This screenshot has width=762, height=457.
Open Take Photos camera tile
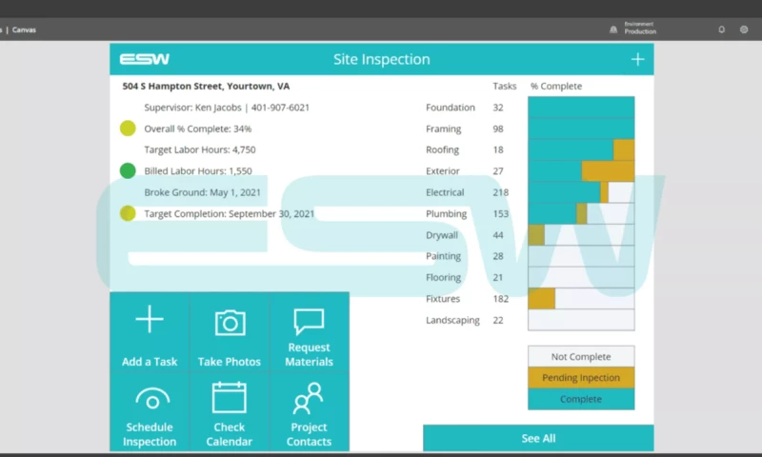(x=230, y=332)
